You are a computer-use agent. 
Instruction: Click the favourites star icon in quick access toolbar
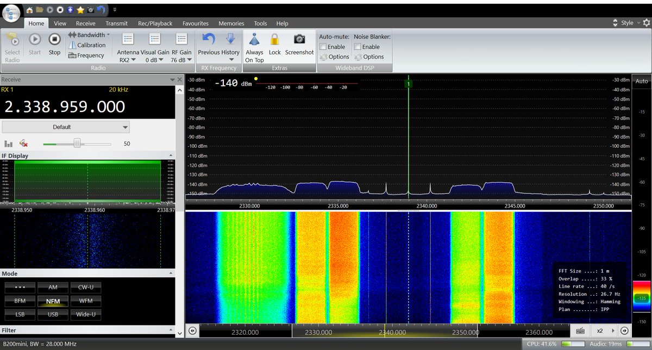[x=80, y=10]
